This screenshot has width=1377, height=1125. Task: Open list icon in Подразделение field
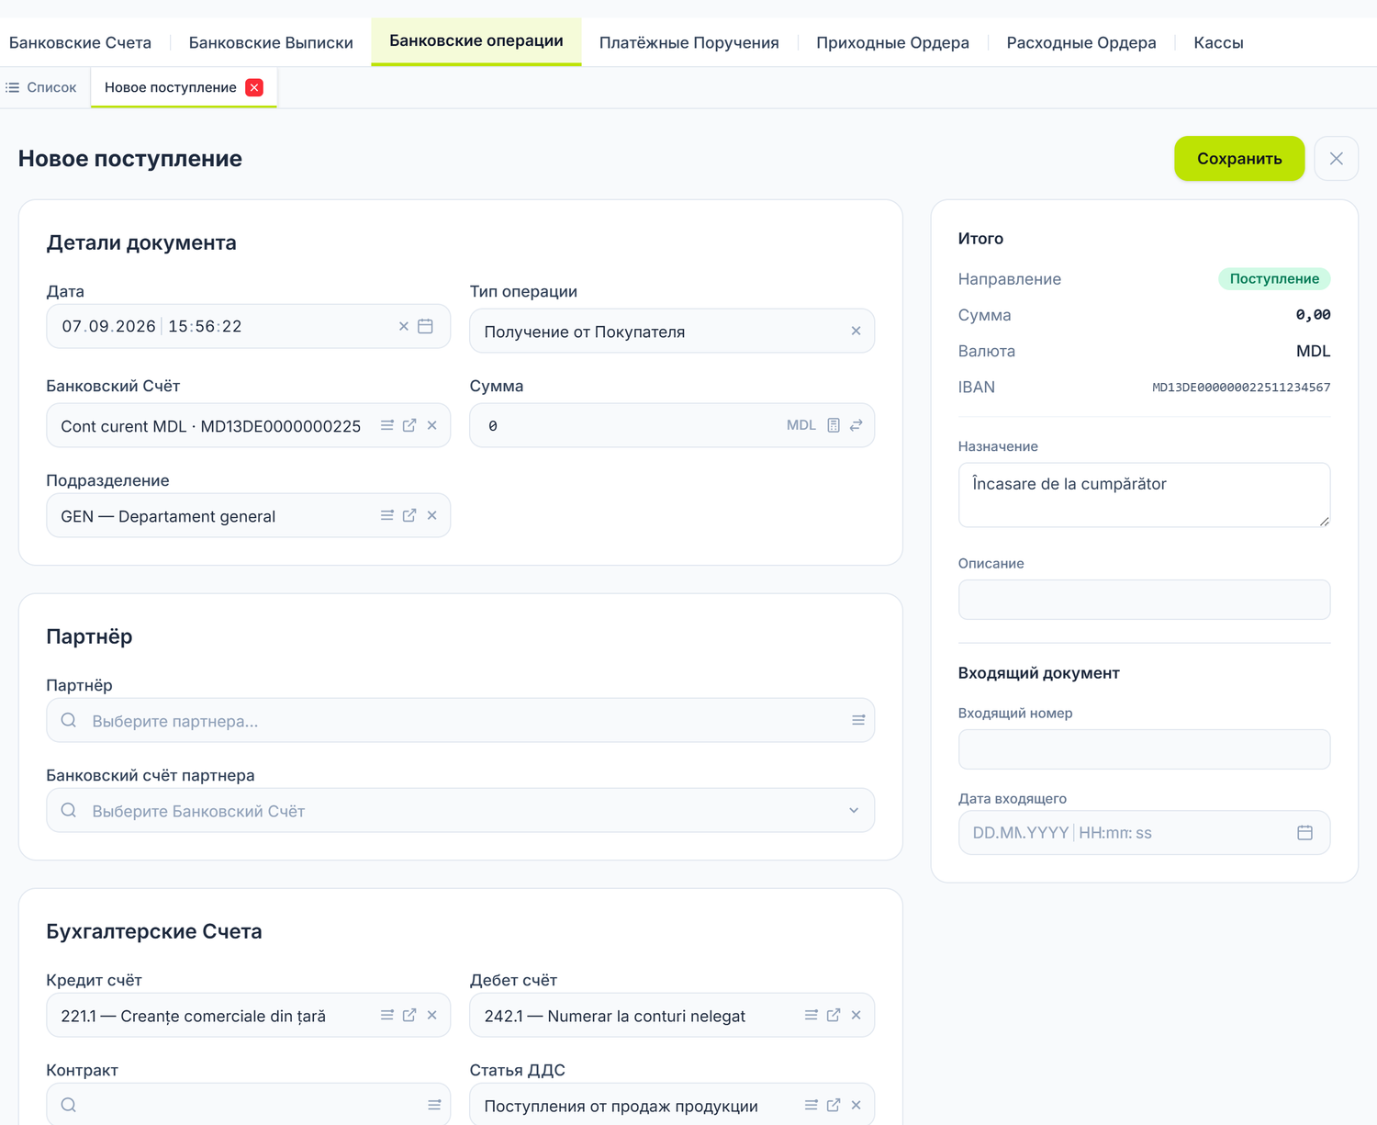pos(387,515)
